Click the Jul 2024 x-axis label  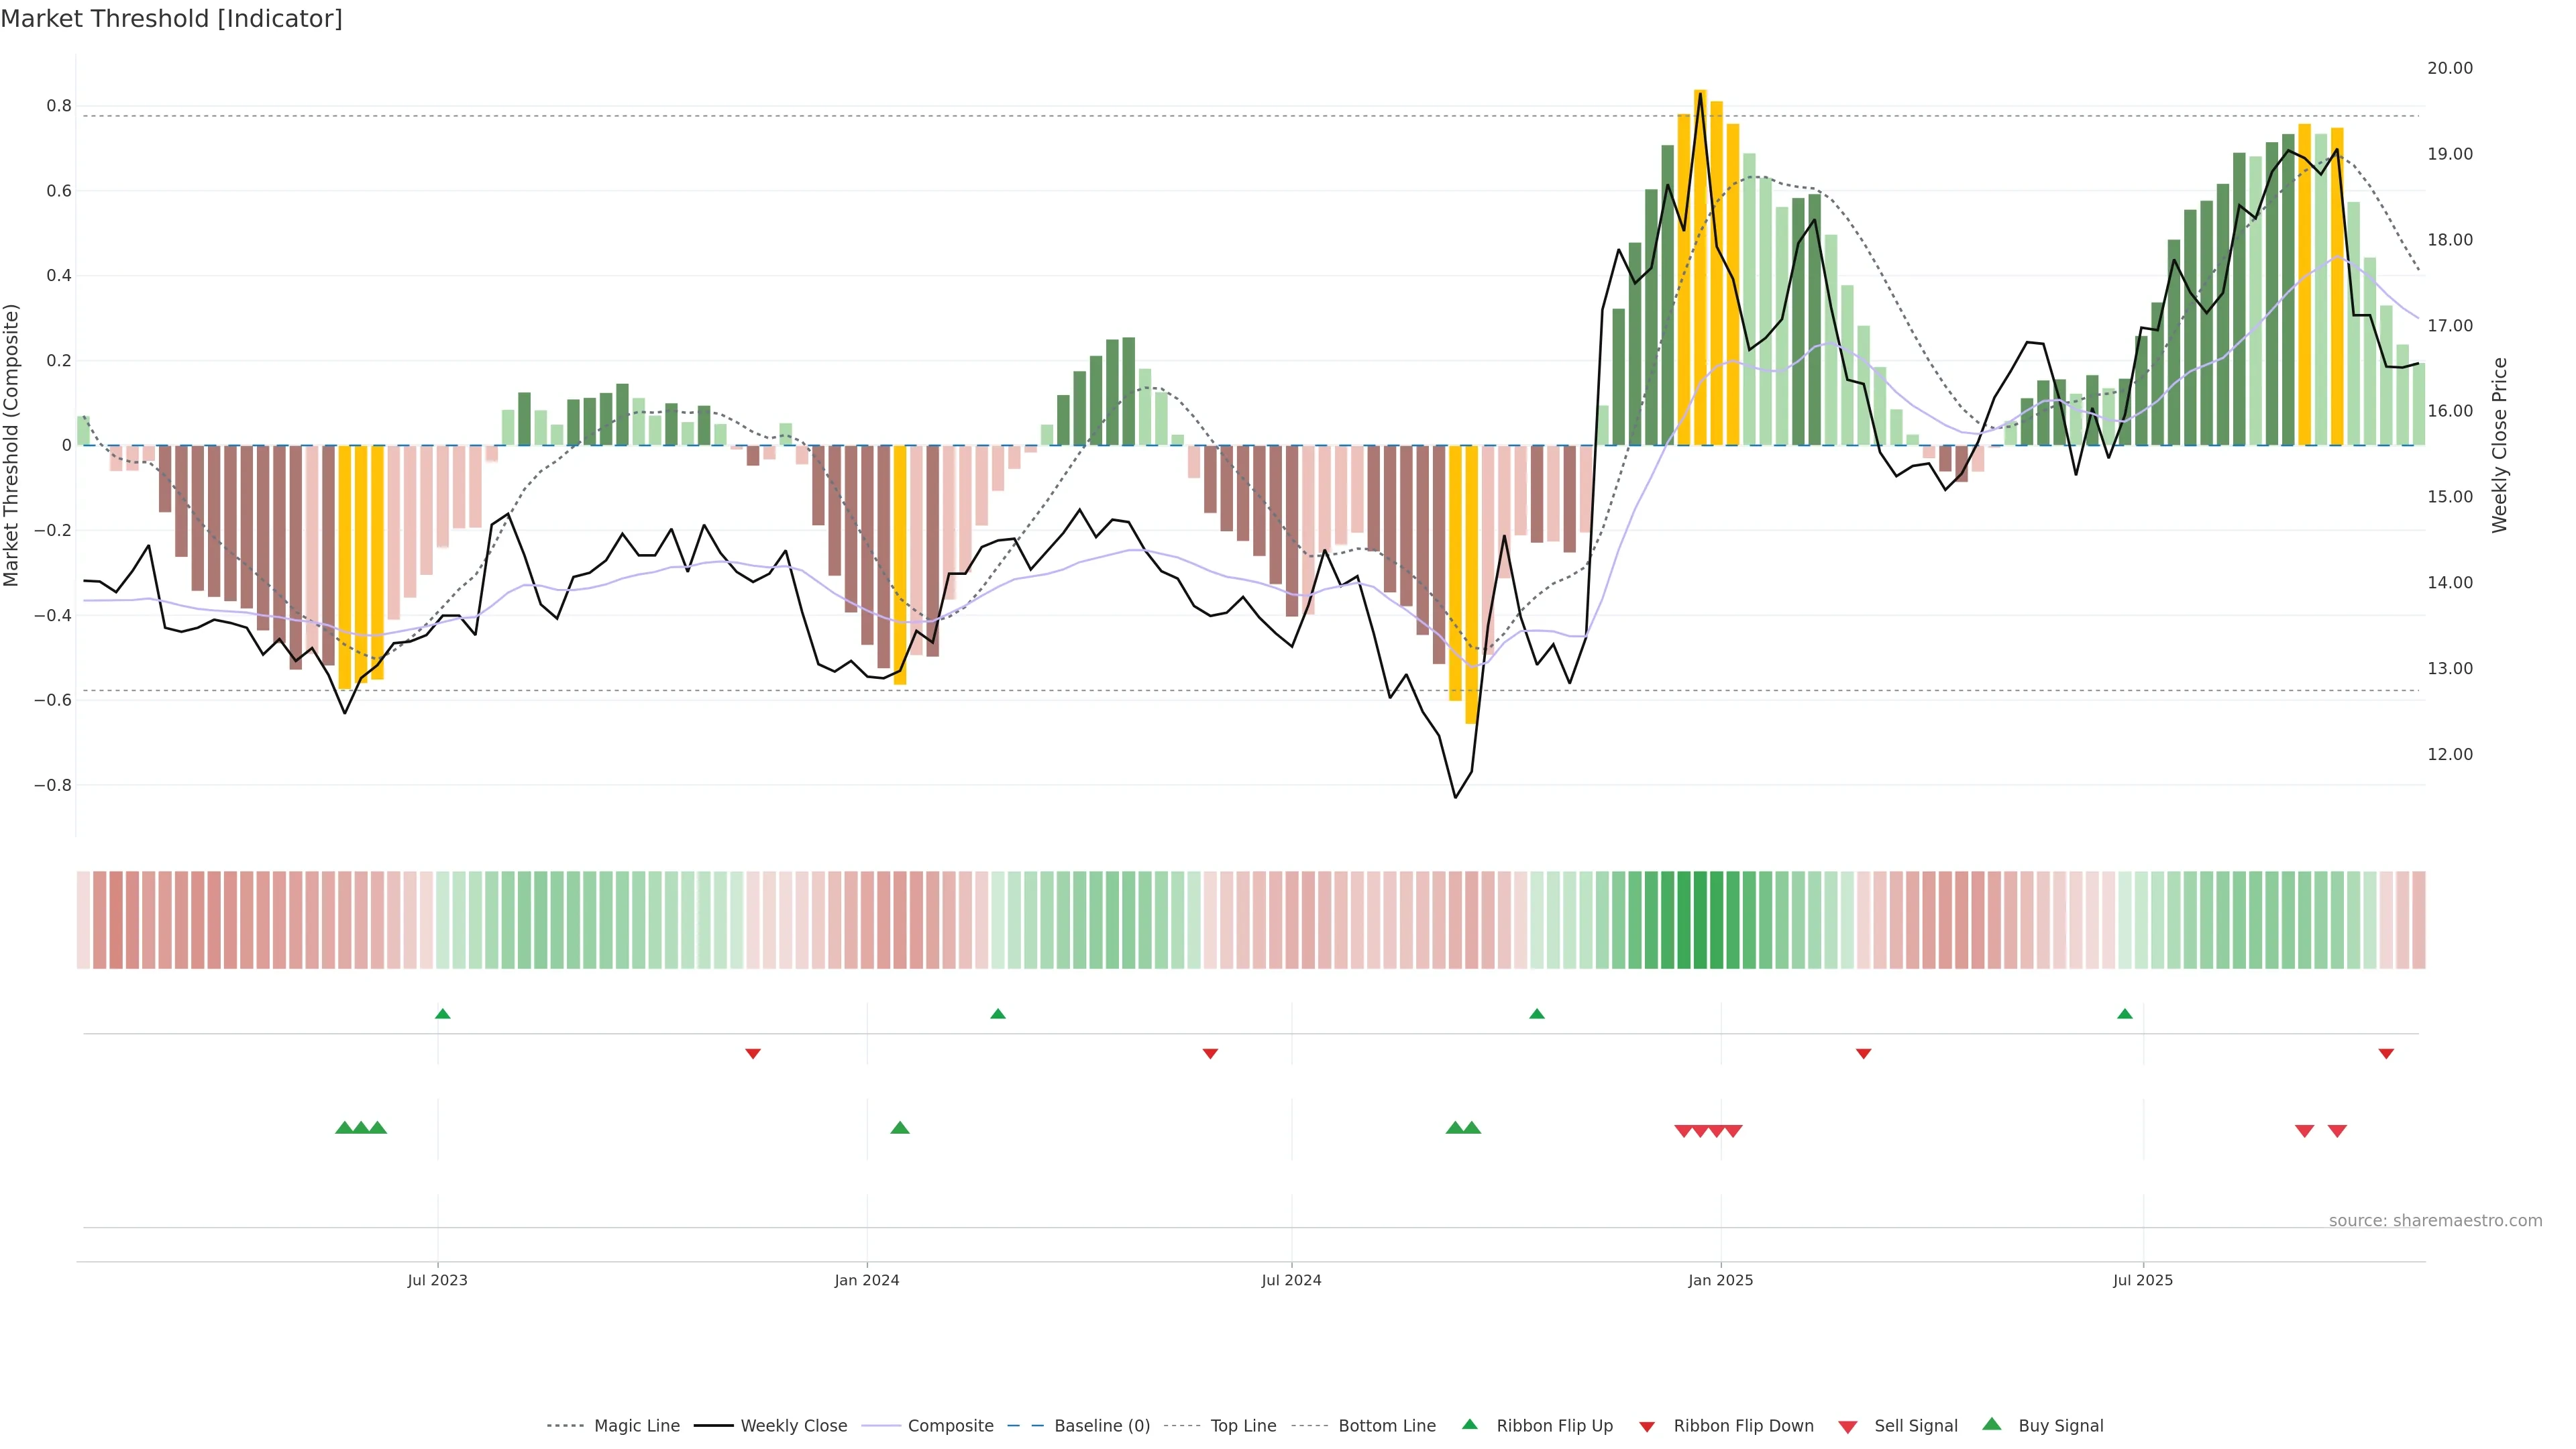pyautogui.click(x=1291, y=1280)
